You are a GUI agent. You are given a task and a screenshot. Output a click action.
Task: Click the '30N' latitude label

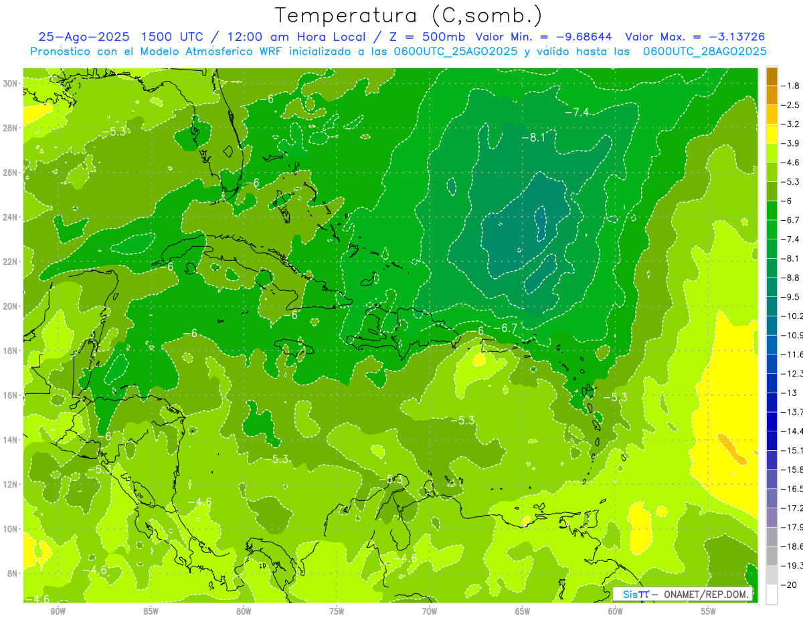click(11, 84)
